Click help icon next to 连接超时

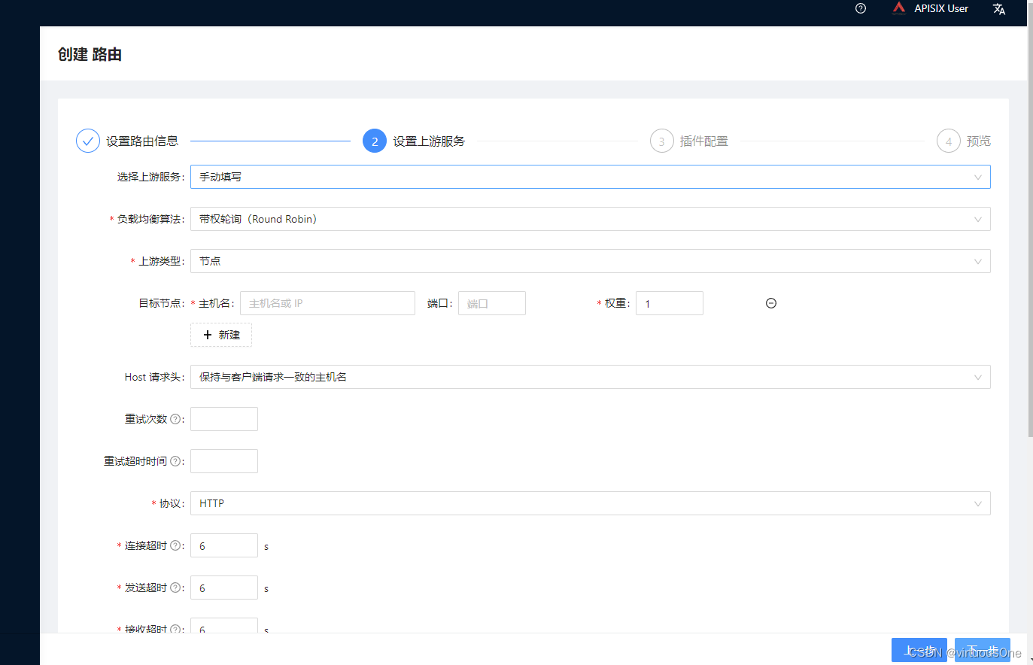tap(175, 545)
